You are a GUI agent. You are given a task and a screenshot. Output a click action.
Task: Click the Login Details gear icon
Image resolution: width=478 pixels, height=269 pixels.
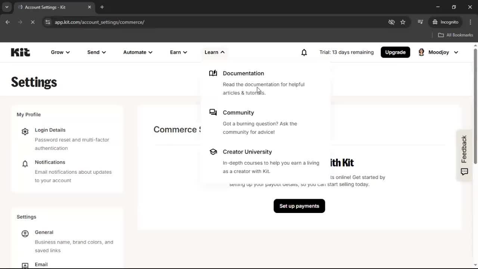coord(25,131)
